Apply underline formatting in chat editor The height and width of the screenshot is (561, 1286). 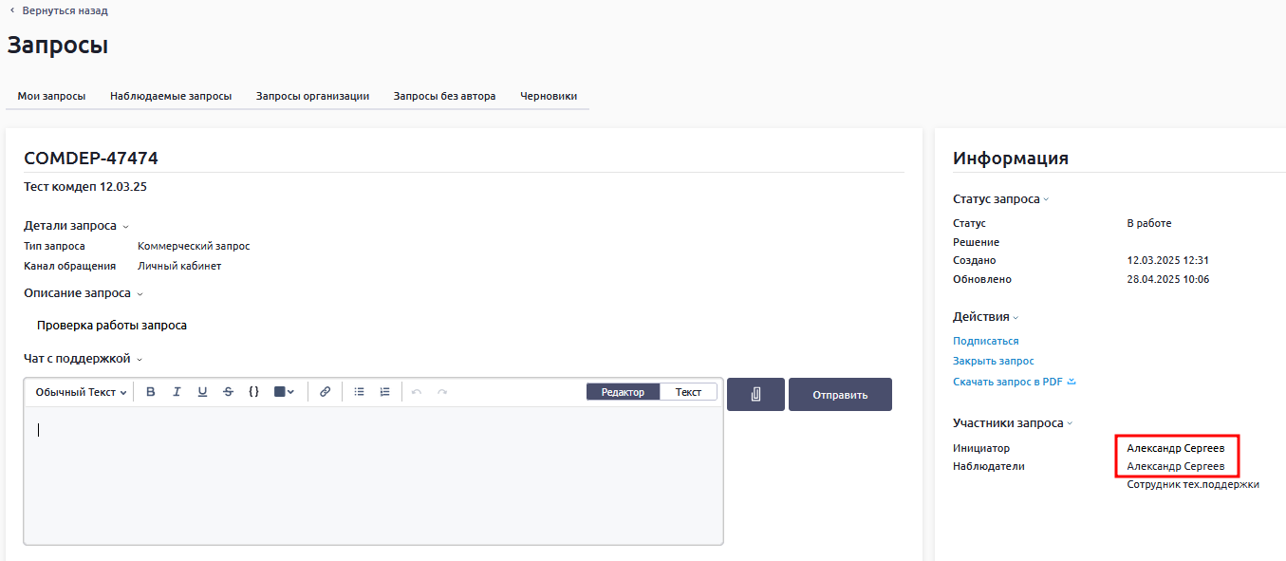[202, 392]
